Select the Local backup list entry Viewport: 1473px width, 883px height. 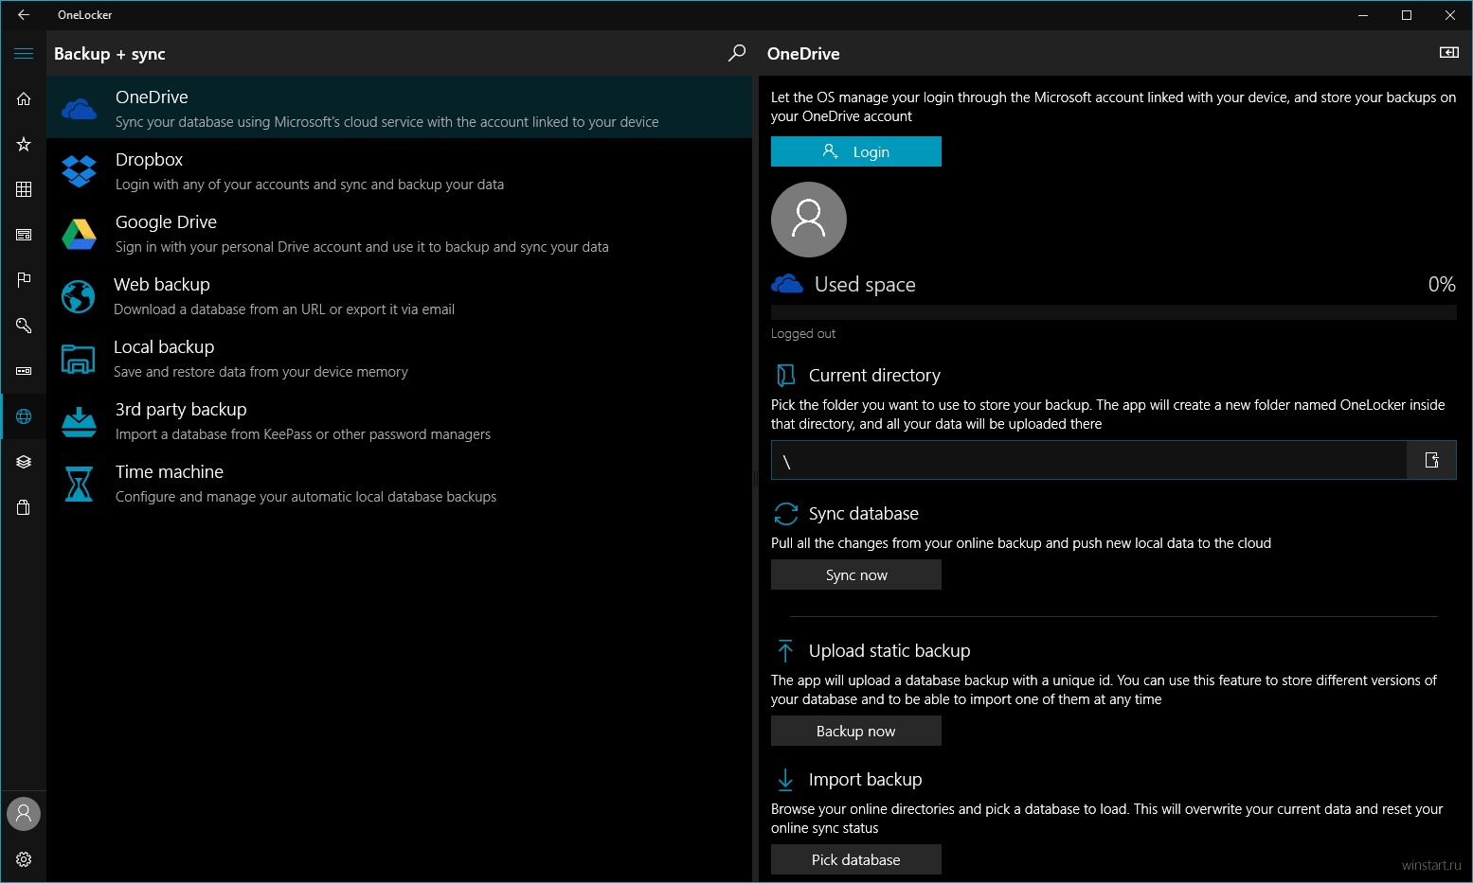(x=400, y=358)
